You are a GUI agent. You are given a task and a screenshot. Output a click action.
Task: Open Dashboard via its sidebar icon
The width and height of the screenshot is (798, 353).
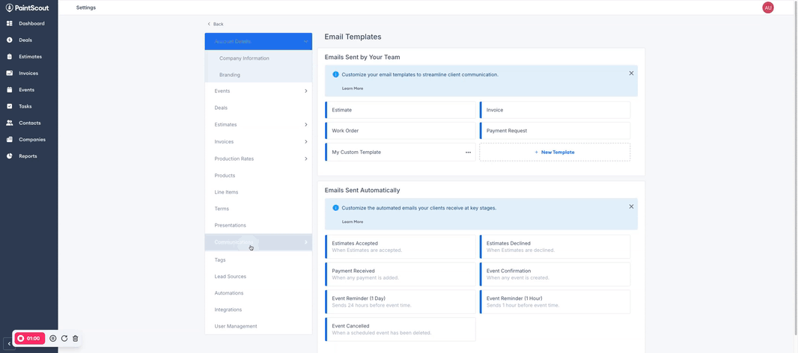pyautogui.click(x=9, y=23)
